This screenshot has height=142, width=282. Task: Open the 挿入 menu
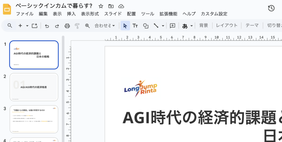(71, 14)
